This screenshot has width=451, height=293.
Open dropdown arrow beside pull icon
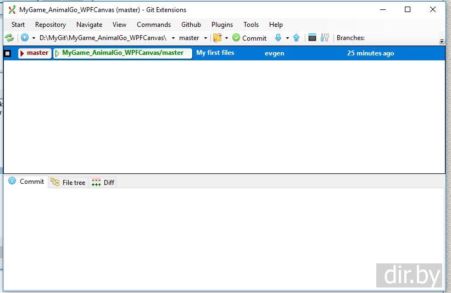pos(287,38)
